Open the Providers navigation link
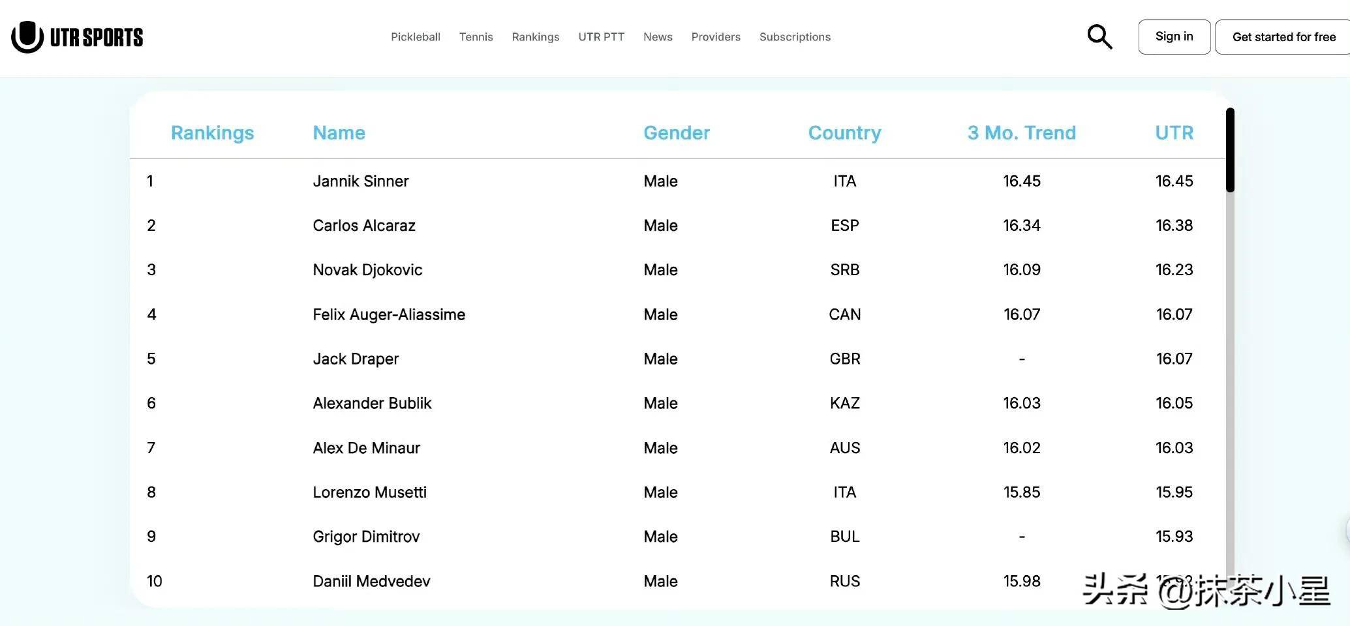Screen dimensions: 1350x626 (715, 37)
